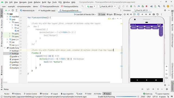This screenshot has width=174, height=98.
Task: Collapse Gradle Scripts node
Action: tap(5, 48)
